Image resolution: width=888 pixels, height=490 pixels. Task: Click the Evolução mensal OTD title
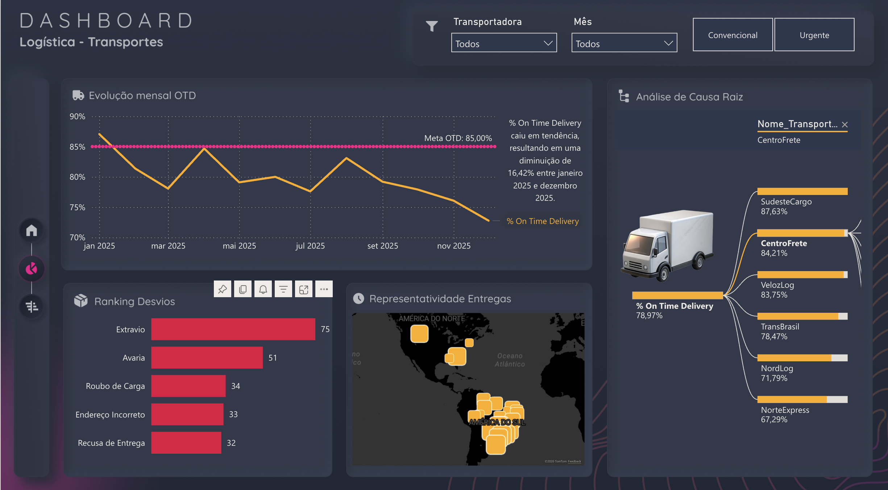142,95
